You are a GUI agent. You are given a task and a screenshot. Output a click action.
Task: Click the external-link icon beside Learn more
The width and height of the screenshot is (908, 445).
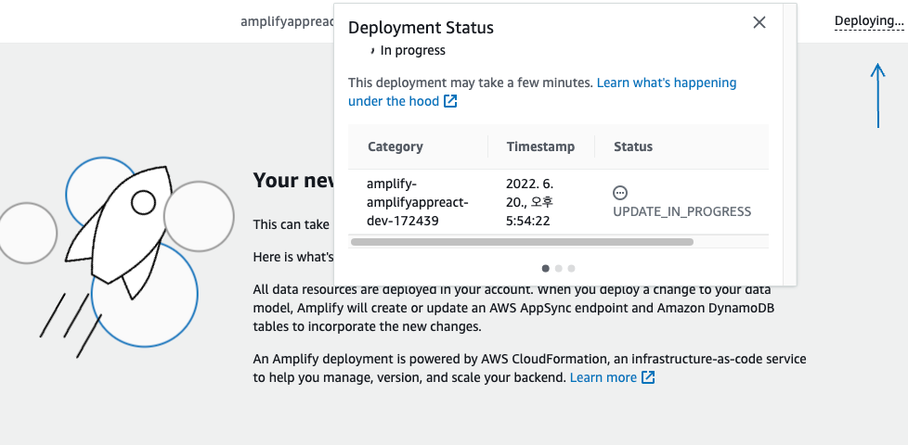648,378
